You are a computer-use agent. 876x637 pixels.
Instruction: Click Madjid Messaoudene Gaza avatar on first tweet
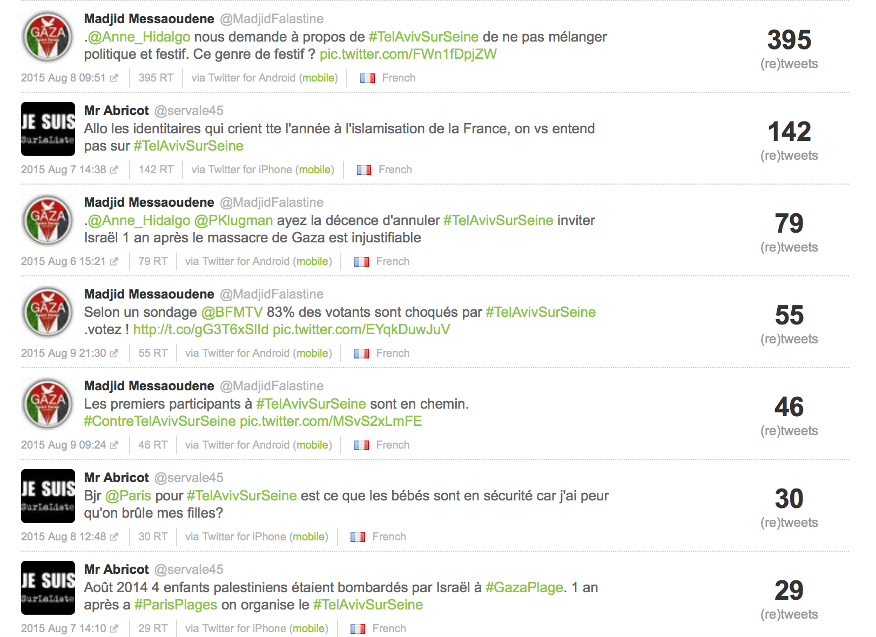[48, 37]
